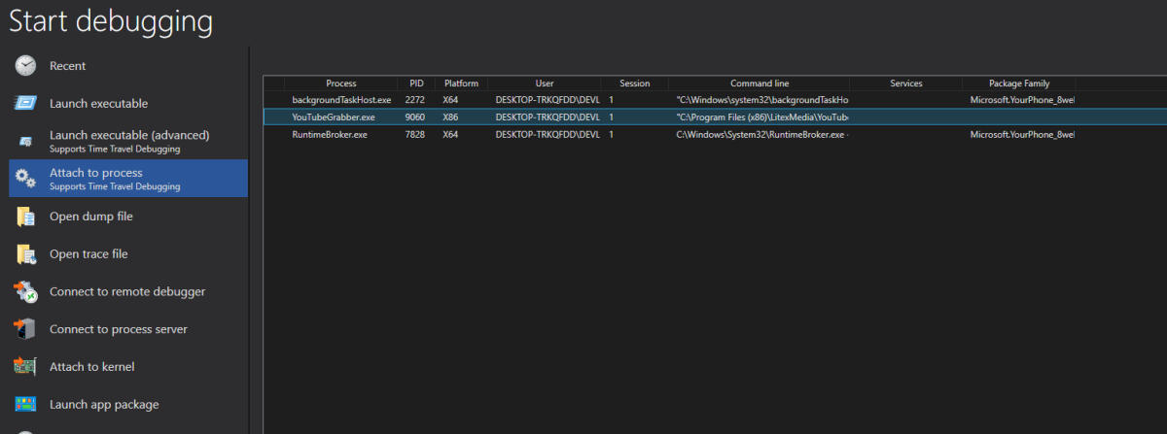Select the backgroundTaskHost.exe process row
The width and height of the screenshot is (1167, 434).
(x=340, y=100)
